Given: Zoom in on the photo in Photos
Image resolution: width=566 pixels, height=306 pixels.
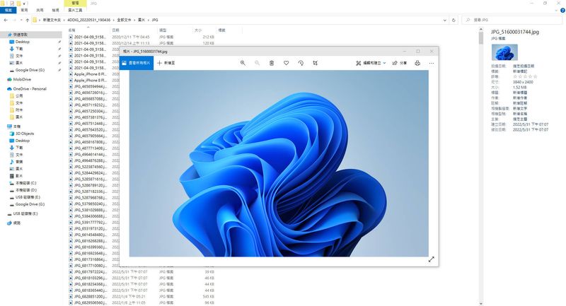Looking at the screenshot, I should coord(243,63).
